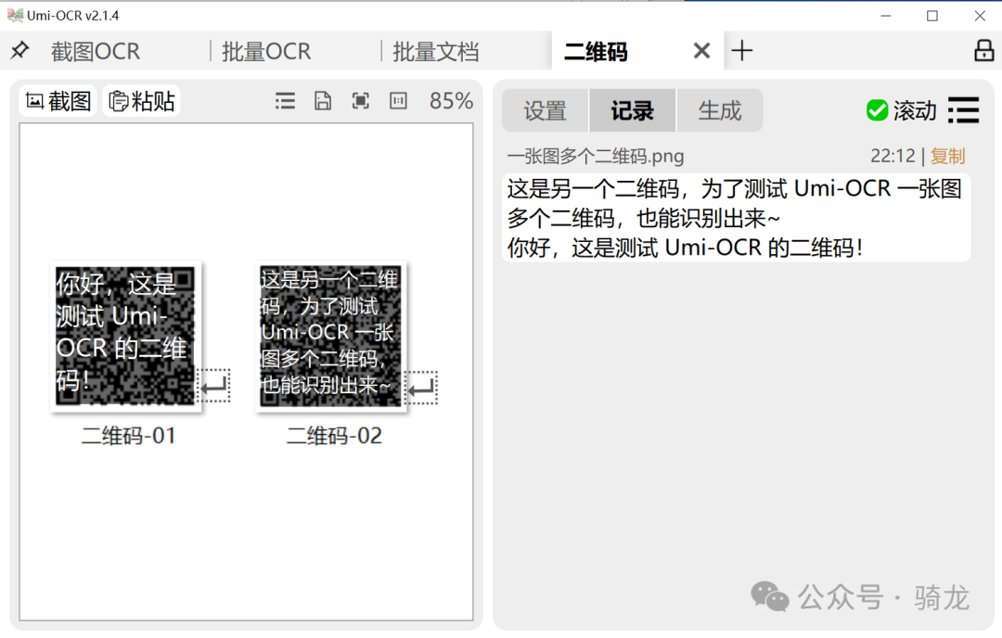The height and width of the screenshot is (638, 1002).
Task: Select the 二维码 tab
Action: (596, 51)
